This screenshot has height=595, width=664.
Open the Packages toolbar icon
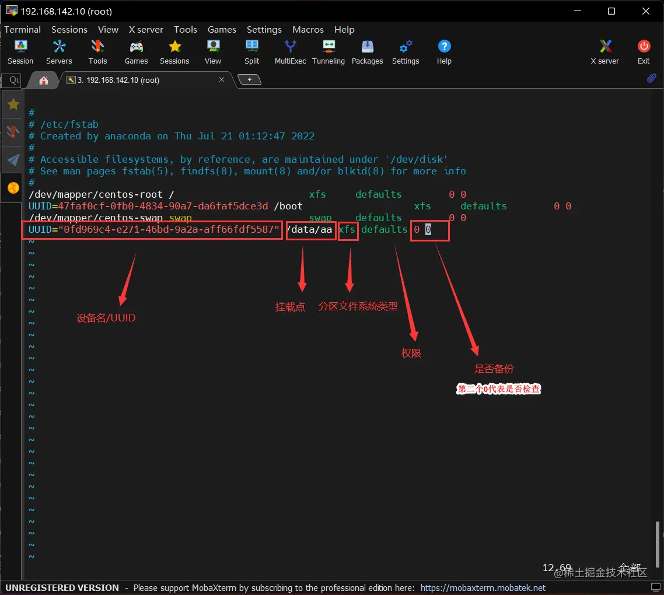click(367, 52)
